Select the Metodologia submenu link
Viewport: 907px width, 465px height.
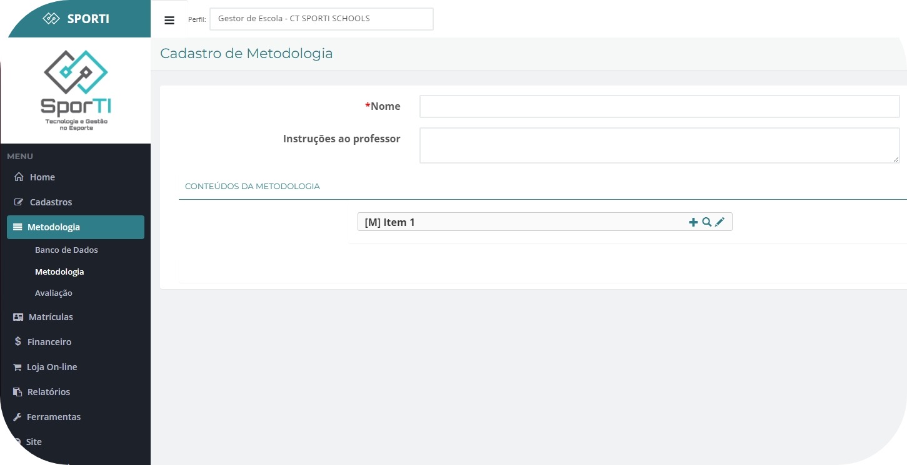click(x=59, y=272)
